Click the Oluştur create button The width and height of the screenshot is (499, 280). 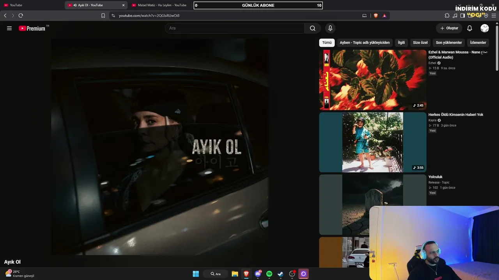point(449,28)
